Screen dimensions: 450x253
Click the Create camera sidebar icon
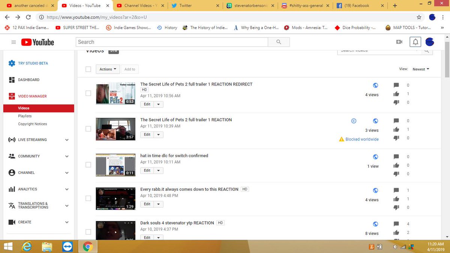tap(12, 222)
